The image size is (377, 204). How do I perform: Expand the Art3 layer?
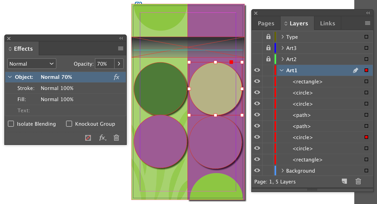tap(283, 48)
